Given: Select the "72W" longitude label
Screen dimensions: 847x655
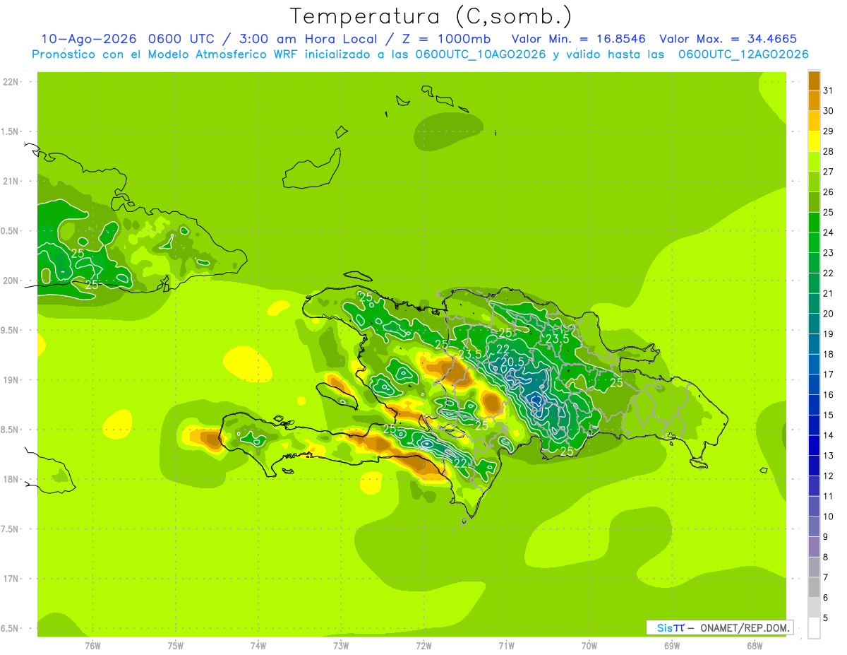Looking at the screenshot, I should pos(423,645).
